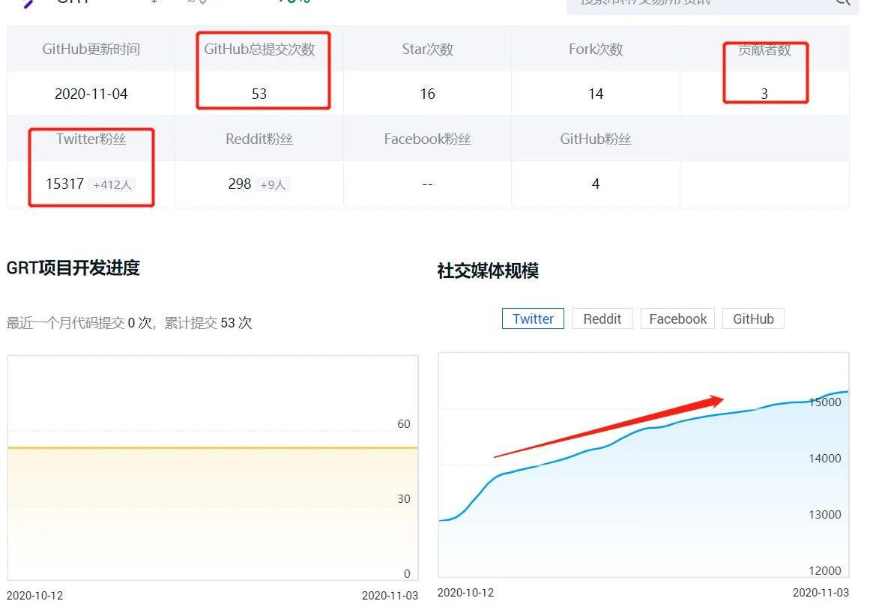
Task: Click the +412人 Twitter follower badge
Action: click(x=112, y=184)
